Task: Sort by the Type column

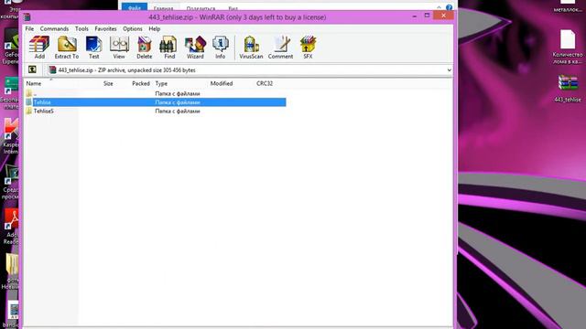Action: pos(161,83)
